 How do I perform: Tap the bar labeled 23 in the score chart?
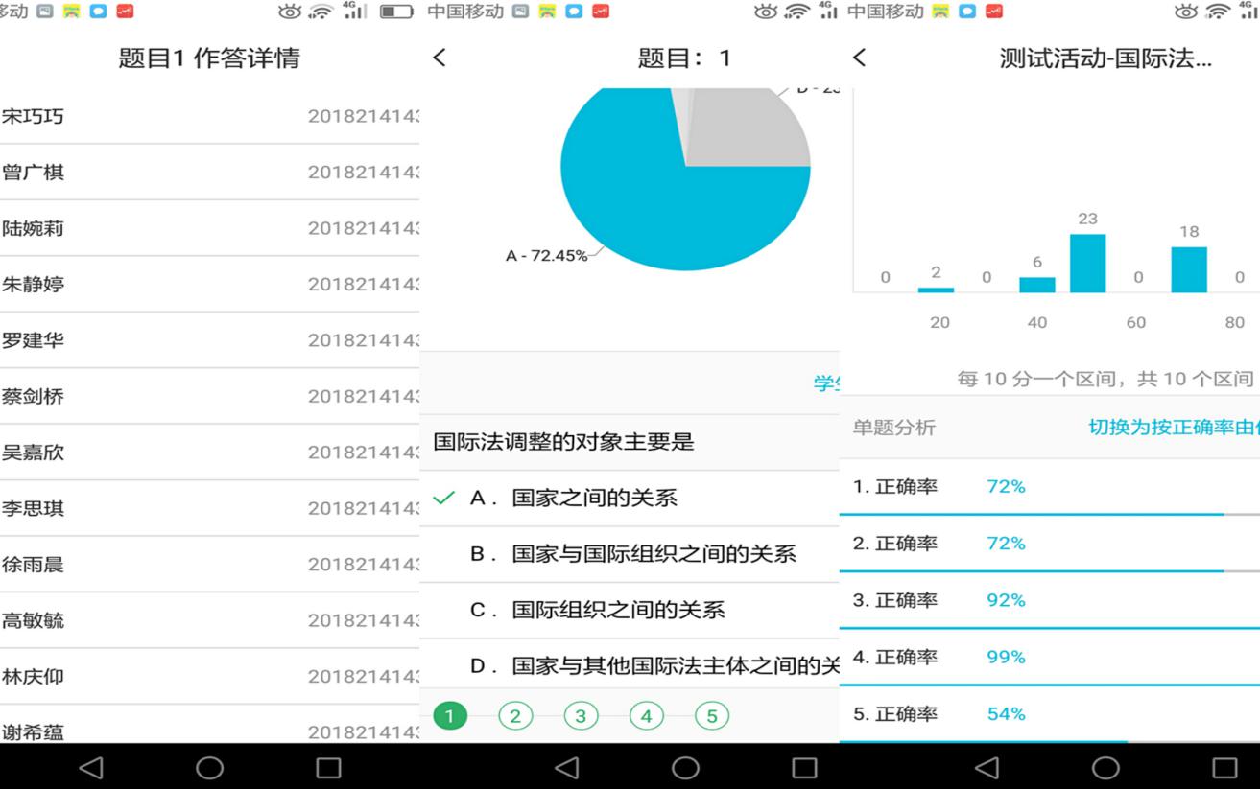point(1087,263)
